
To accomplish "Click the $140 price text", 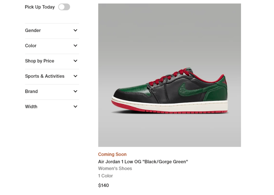I will [103, 185].
